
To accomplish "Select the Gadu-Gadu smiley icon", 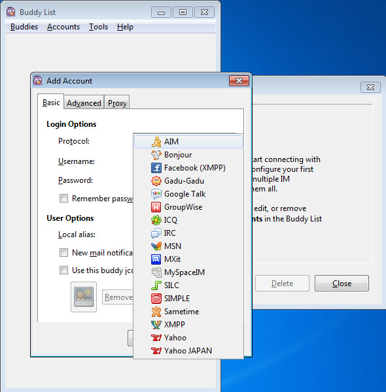I will (x=156, y=181).
